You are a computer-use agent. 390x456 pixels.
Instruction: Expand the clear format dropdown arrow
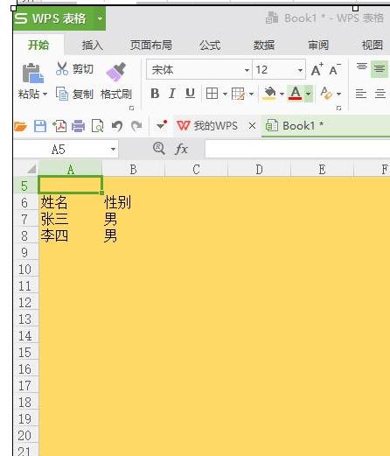coord(338,94)
